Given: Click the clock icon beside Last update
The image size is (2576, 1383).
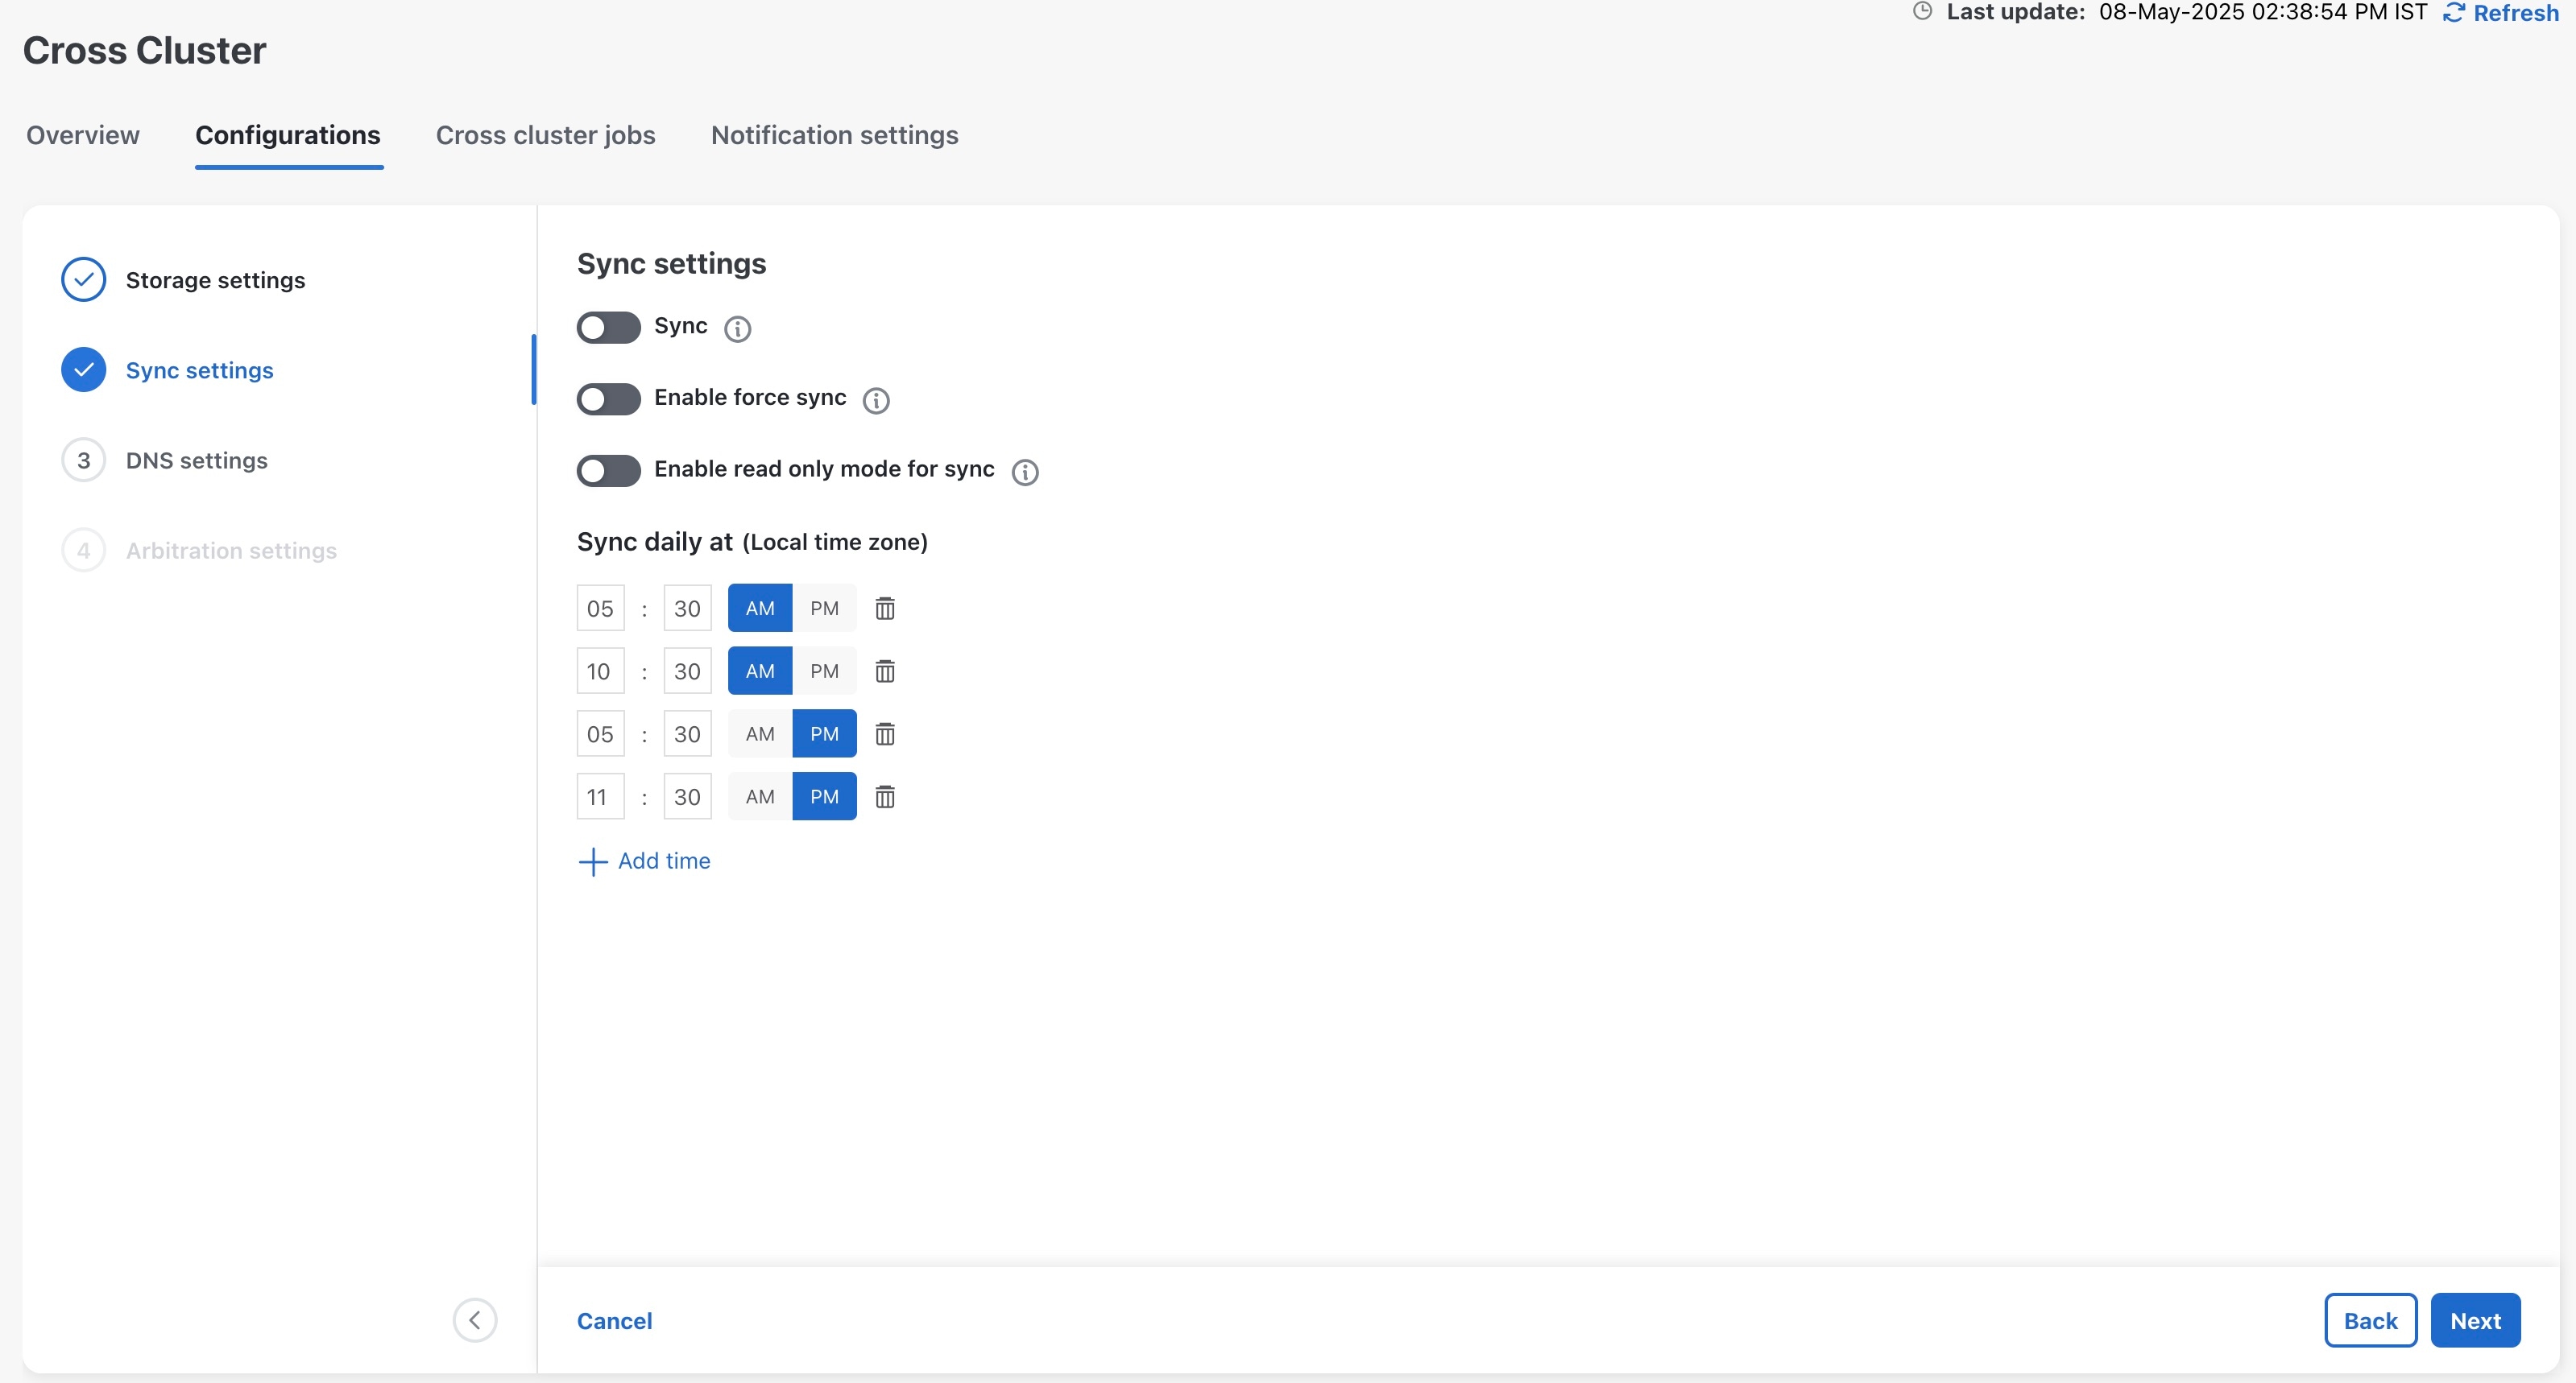Looking at the screenshot, I should [x=1922, y=11].
